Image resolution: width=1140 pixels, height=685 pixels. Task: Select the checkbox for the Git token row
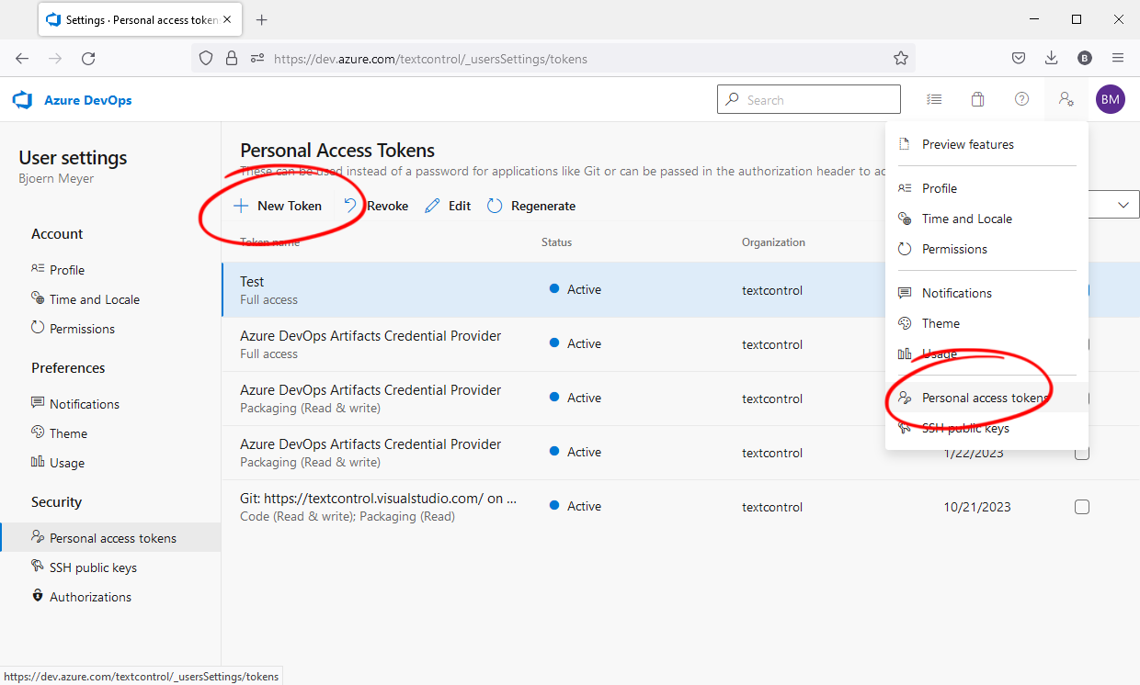(x=1082, y=506)
